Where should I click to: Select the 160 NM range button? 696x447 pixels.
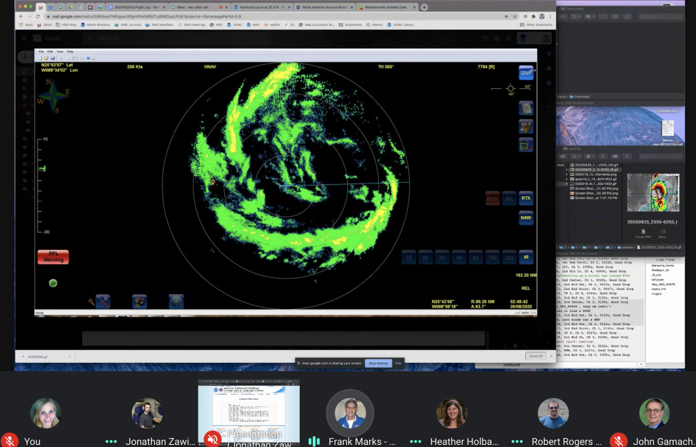click(493, 257)
